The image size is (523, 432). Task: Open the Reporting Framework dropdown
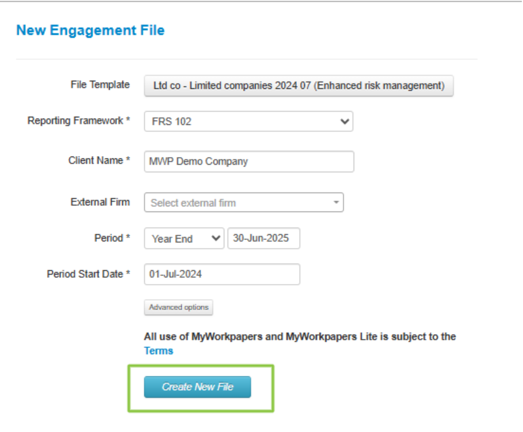(x=248, y=121)
